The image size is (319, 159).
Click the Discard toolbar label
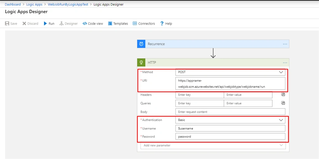(33, 24)
